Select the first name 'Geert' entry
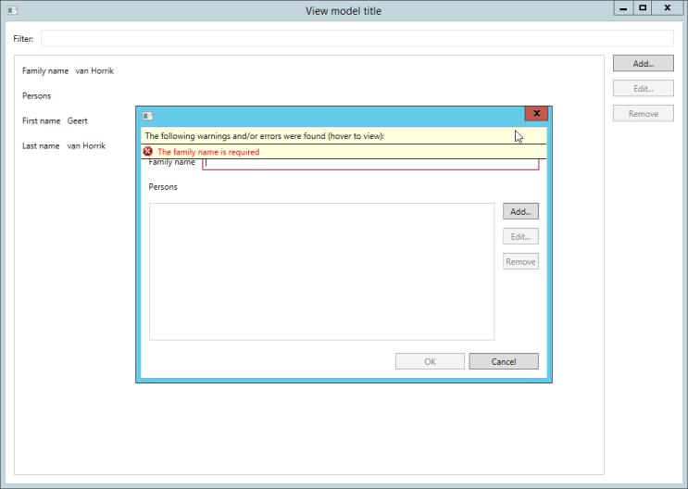This screenshot has height=489, width=688. coord(77,120)
